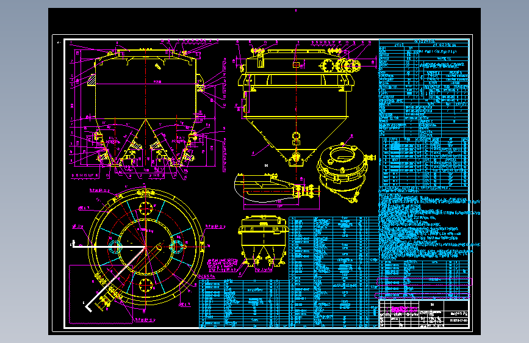Select the small elevation view with multiple cone outlets
The width and height of the screenshot is (529, 343).
tap(264, 242)
